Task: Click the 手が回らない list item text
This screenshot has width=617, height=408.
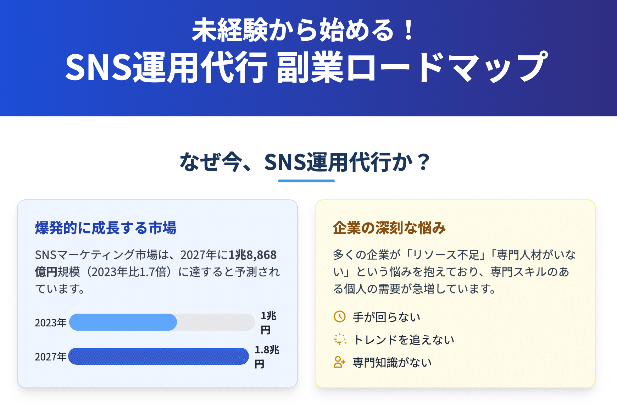Action: click(x=387, y=317)
